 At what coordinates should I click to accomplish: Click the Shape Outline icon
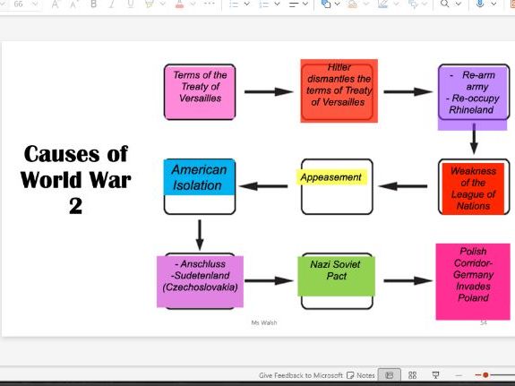coord(382,4)
